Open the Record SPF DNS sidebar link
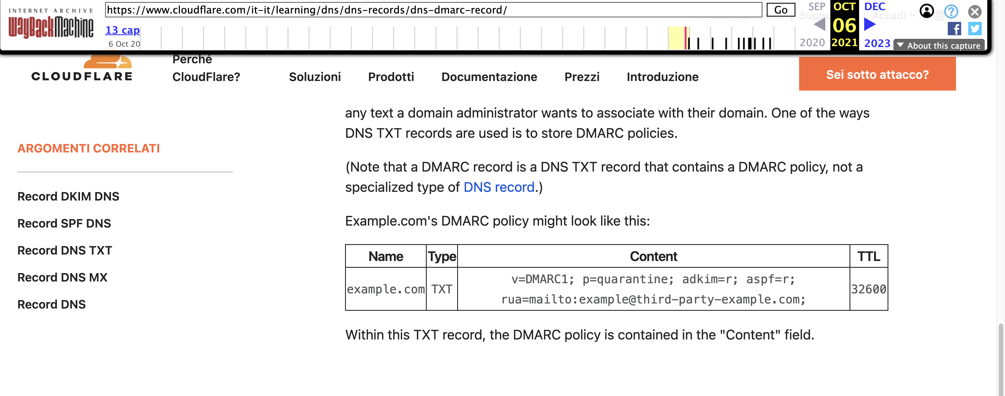 pos(64,223)
